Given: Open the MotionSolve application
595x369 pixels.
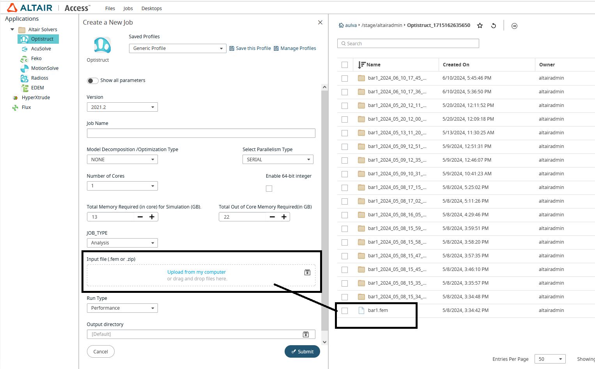Looking at the screenshot, I should tap(44, 68).
